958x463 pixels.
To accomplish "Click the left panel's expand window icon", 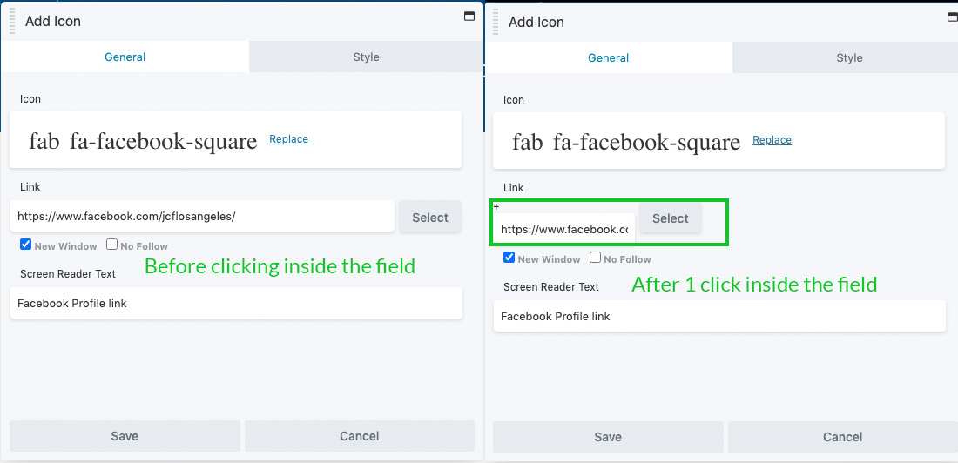I will tap(469, 17).
